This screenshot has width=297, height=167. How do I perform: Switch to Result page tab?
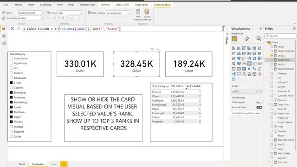click(22, 164)
